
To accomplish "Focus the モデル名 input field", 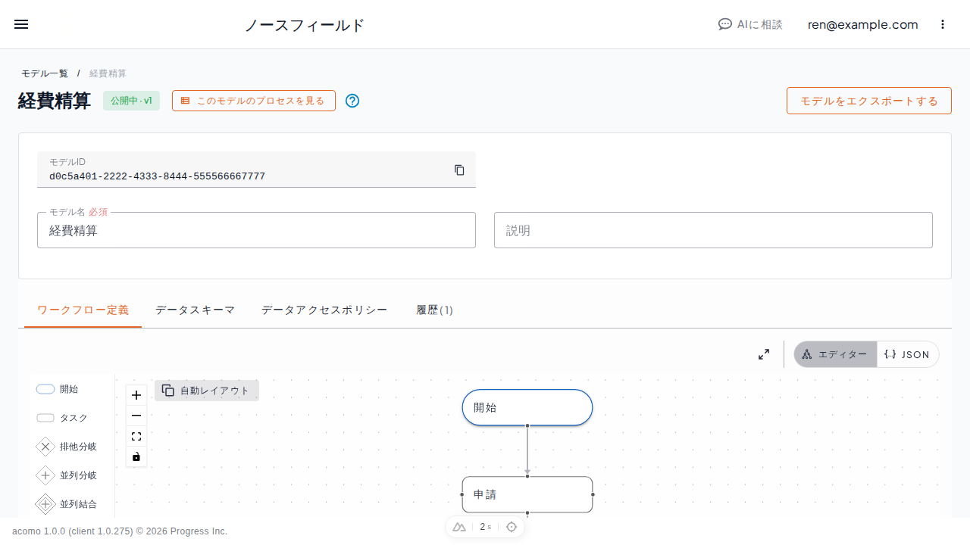I will click(256, 230).
